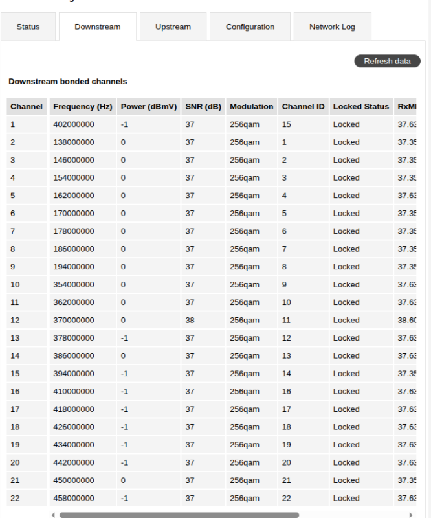Click frequency cell 170000000
Image resolution: width=431 pixels, height=518 pixels.
coord(83,214)
